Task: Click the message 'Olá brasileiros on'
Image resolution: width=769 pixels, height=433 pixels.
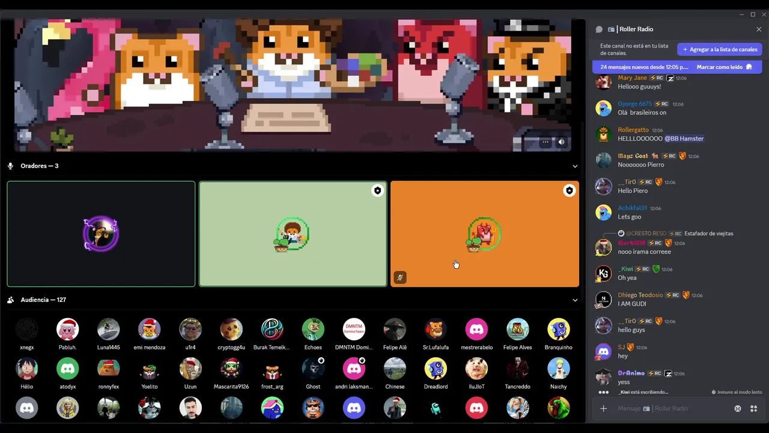Action: click(x=642, y=113)
